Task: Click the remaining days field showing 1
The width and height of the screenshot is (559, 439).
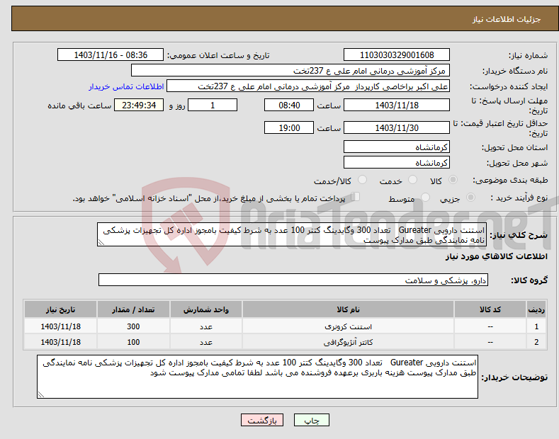Action: 213,105
